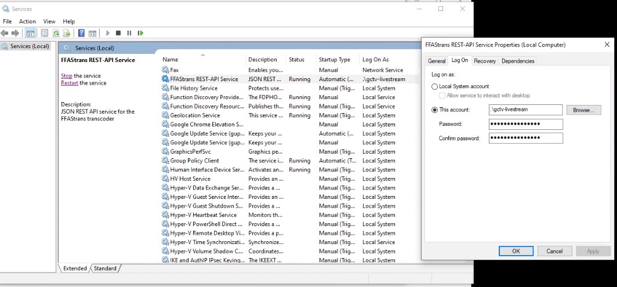
Task: Click the gear icon beside Human Interface Device Service
Action: (x=165, y=169)
